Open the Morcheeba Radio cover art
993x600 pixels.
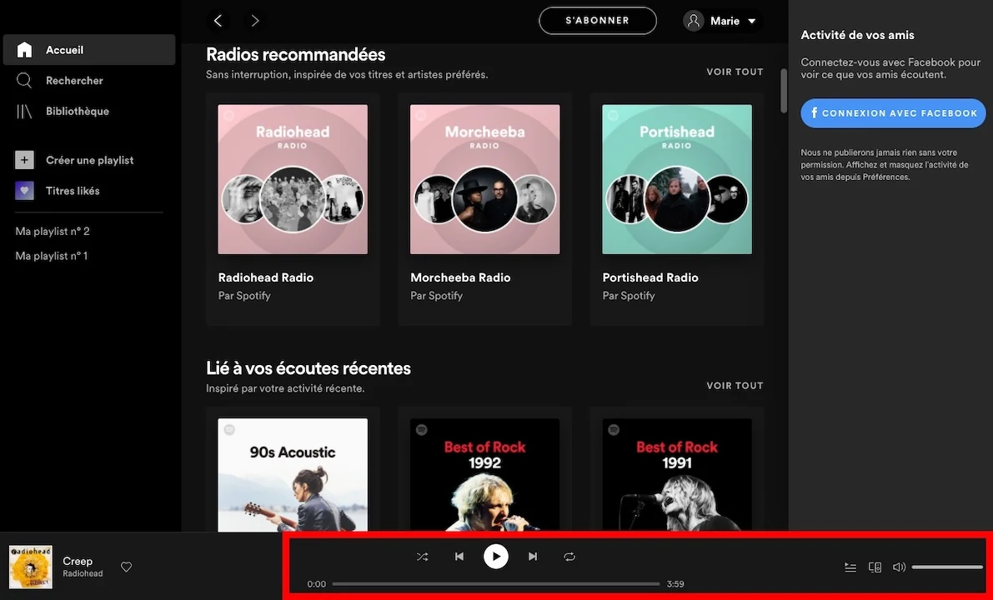[x=484, y=179]
